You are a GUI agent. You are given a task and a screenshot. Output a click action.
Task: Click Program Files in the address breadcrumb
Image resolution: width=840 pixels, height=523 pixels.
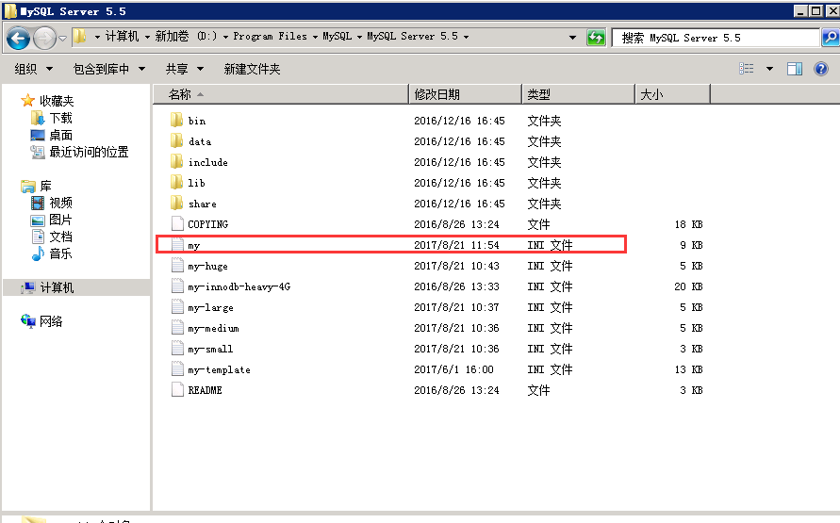[270, 37]
